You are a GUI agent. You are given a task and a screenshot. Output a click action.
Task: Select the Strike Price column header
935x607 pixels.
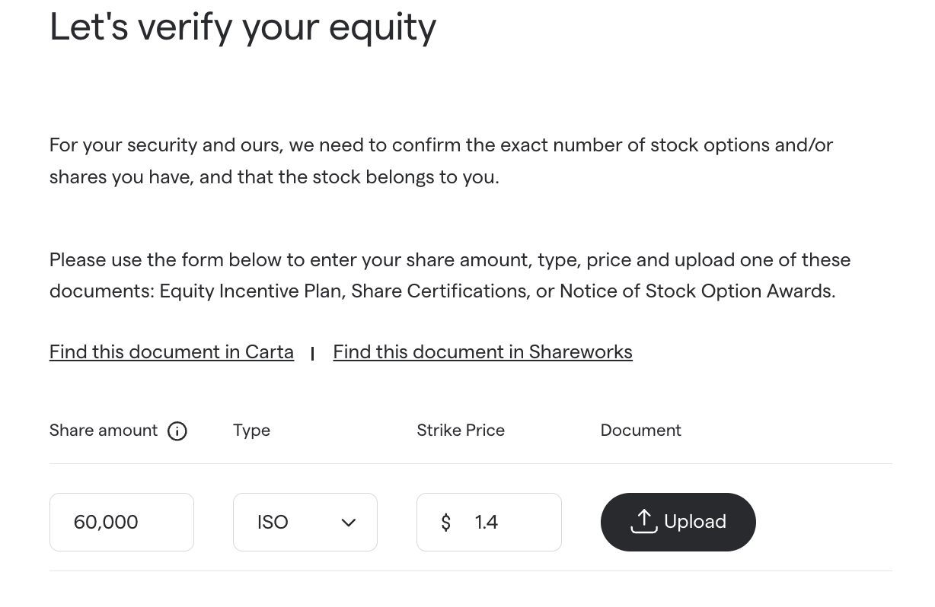point(461,431)
